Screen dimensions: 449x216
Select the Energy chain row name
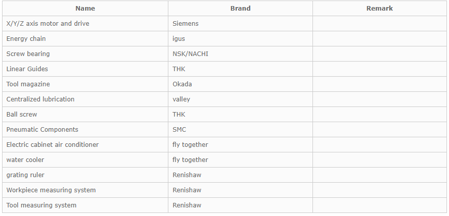[85, 38]
